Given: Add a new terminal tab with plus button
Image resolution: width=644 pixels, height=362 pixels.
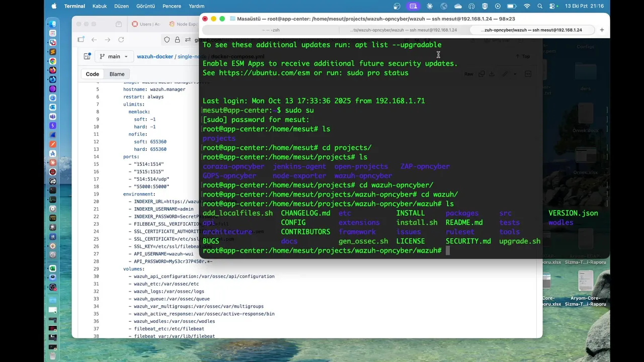Looking at the screenshot, I should pos(602,30).
